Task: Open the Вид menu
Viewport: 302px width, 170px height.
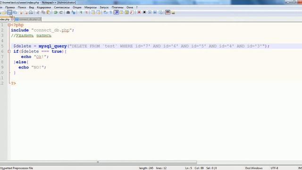Action: (32, 8)
